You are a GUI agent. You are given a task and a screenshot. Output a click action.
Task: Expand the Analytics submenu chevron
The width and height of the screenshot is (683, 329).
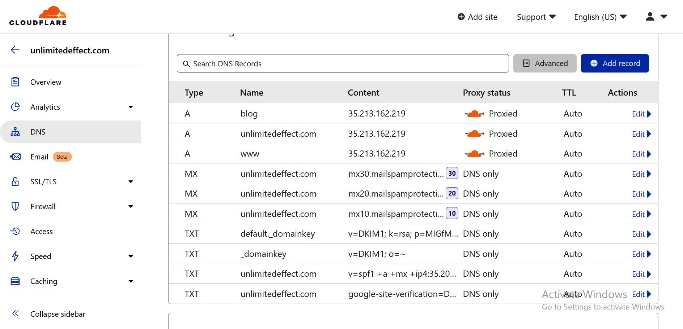[131, 107]
